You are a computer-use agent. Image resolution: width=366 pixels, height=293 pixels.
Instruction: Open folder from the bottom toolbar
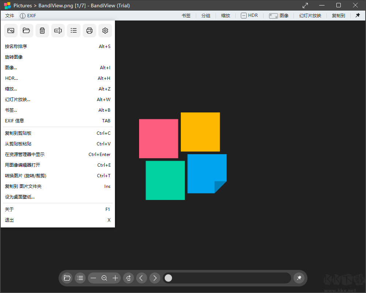67,278
